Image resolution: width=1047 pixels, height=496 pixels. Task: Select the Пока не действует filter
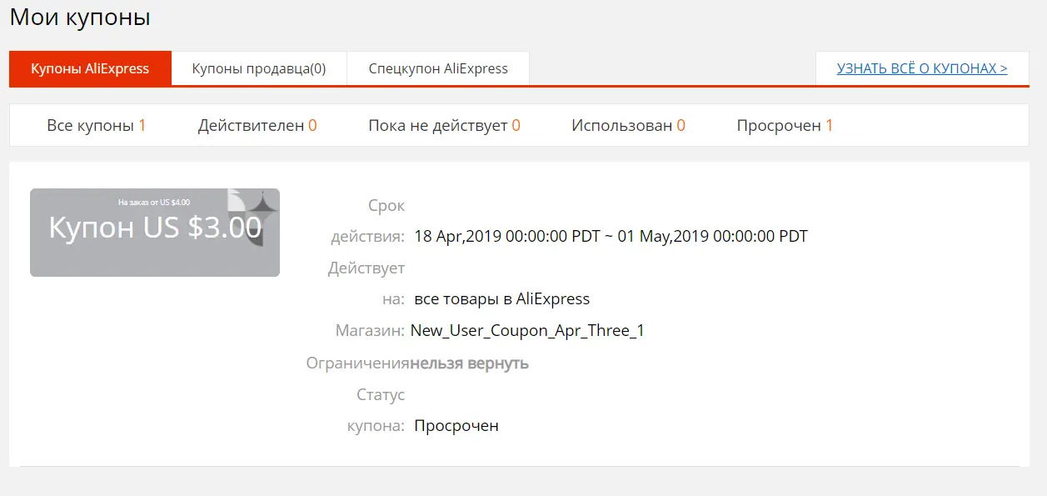tap(444, 126)
